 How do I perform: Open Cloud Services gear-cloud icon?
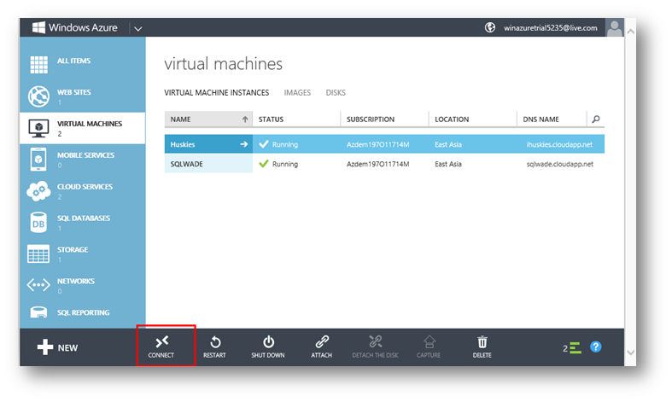coord(38,191)
